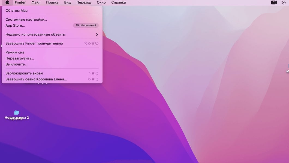Open the Переход menu
The image size is (289, 163).
coord(84,2)
